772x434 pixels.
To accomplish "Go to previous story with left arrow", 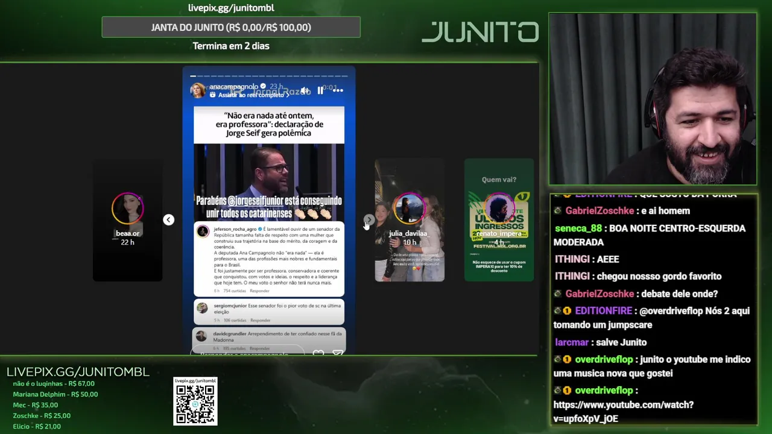I will pos(168,220).
